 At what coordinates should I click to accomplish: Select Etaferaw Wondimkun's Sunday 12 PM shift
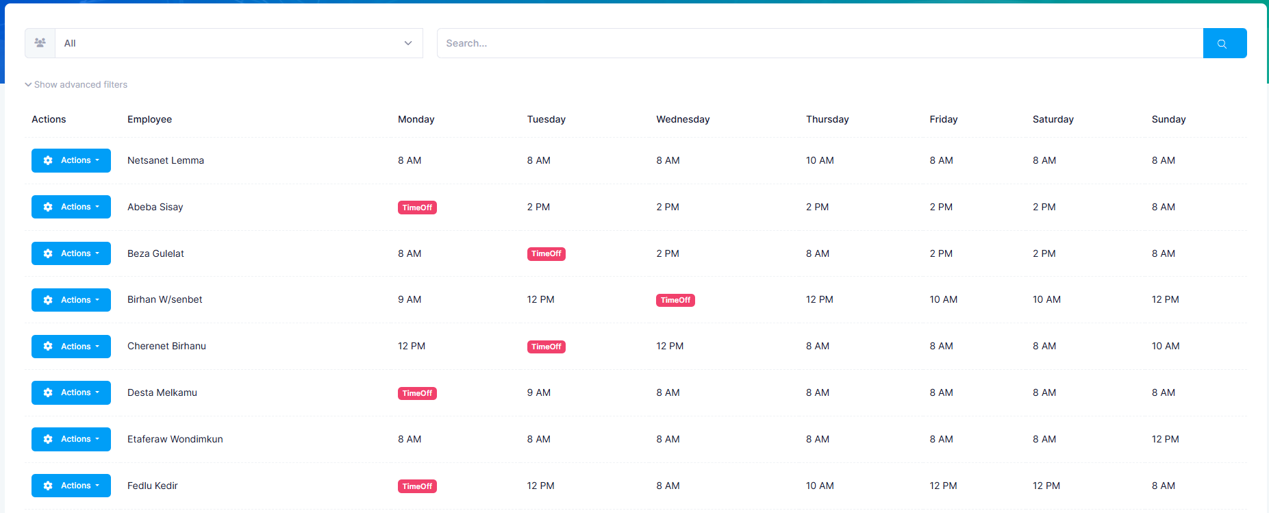[1165, 439]
